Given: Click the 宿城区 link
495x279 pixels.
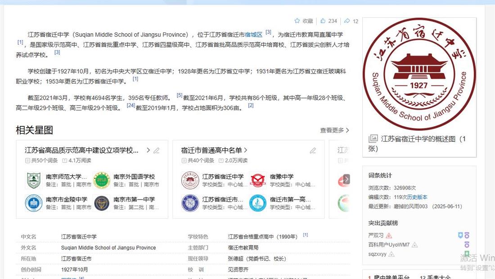Looking at the screenshot, I should (253, 35).
